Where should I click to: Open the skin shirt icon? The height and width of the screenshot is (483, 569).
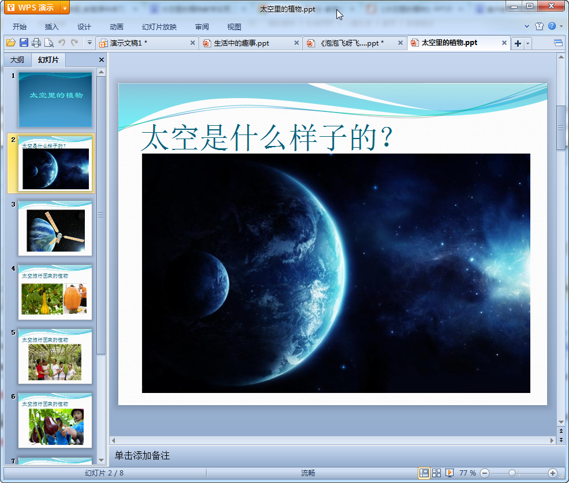[x=539, y=26]
